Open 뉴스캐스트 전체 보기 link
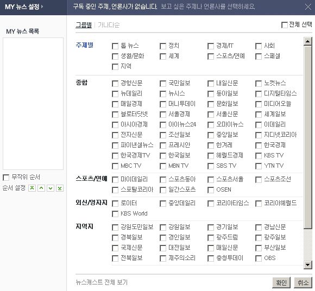Viewport: 315px width, 291px height. [x=102, y=282]
